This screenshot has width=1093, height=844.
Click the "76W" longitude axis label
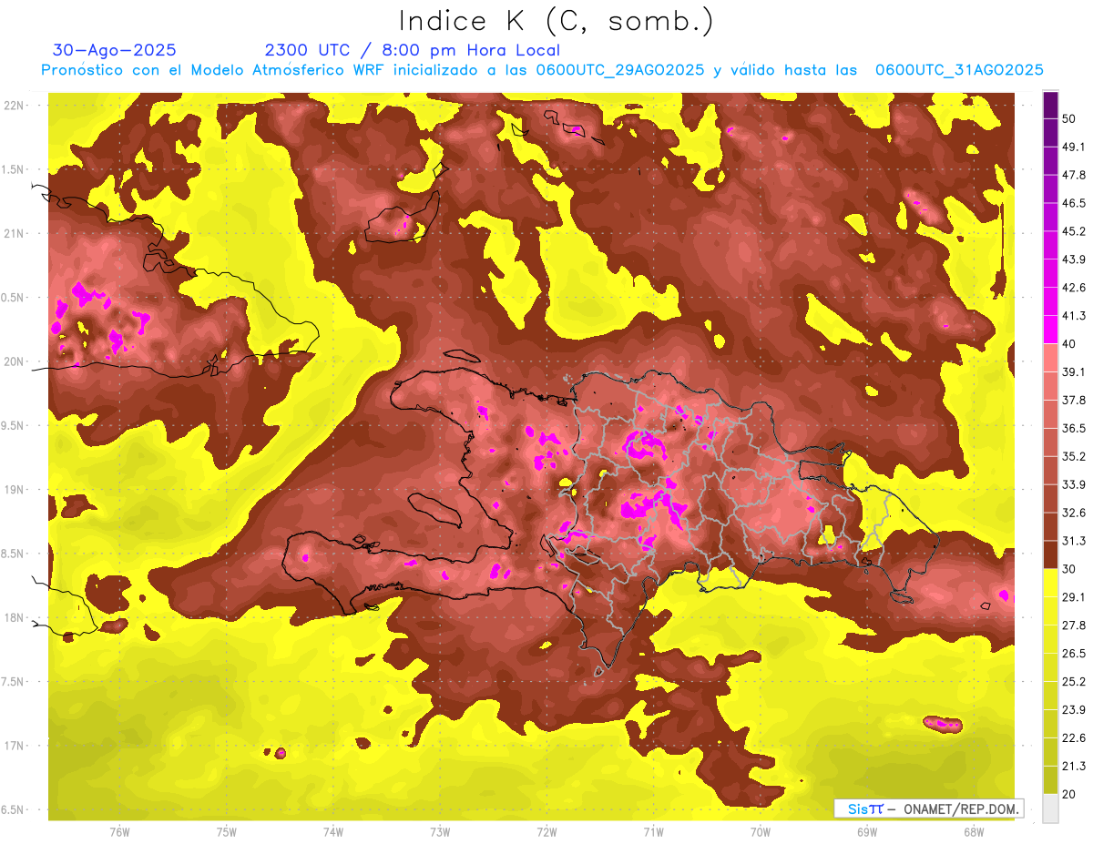pyautogui.click(x=119, y=831)
